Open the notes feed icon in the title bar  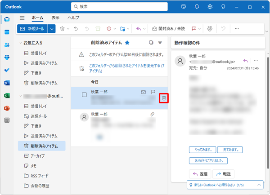[184, 7]
